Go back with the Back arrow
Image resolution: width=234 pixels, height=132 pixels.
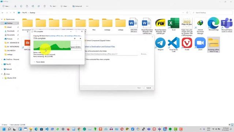[3, 13]
